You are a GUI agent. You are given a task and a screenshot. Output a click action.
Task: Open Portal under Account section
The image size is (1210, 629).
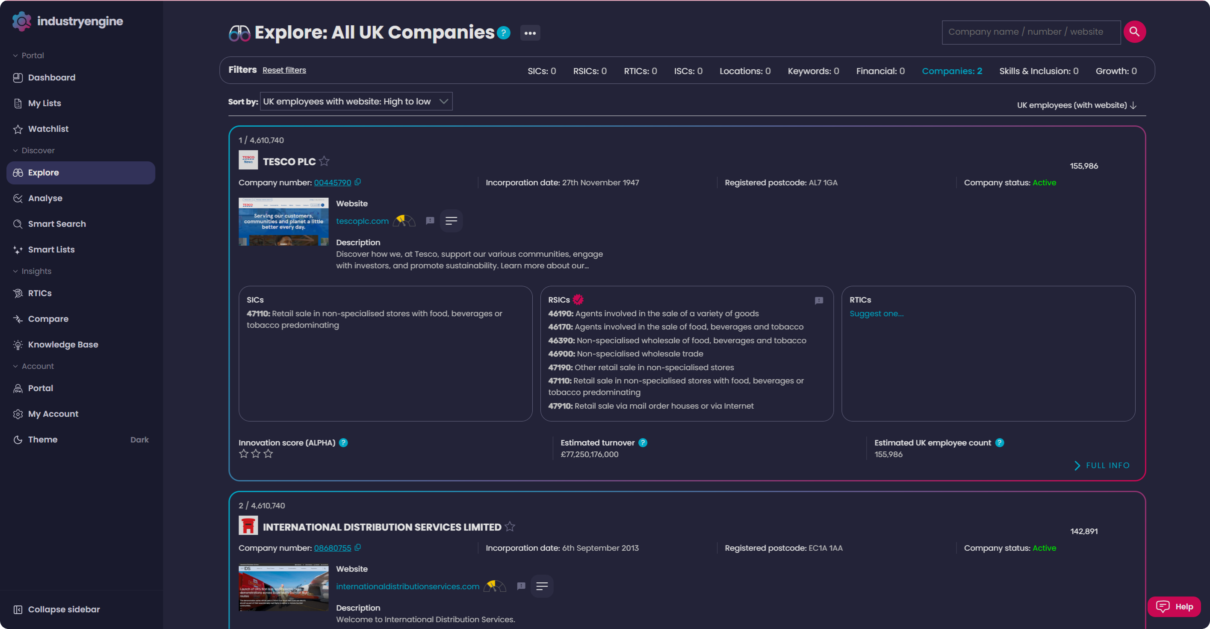pos(81,388)
